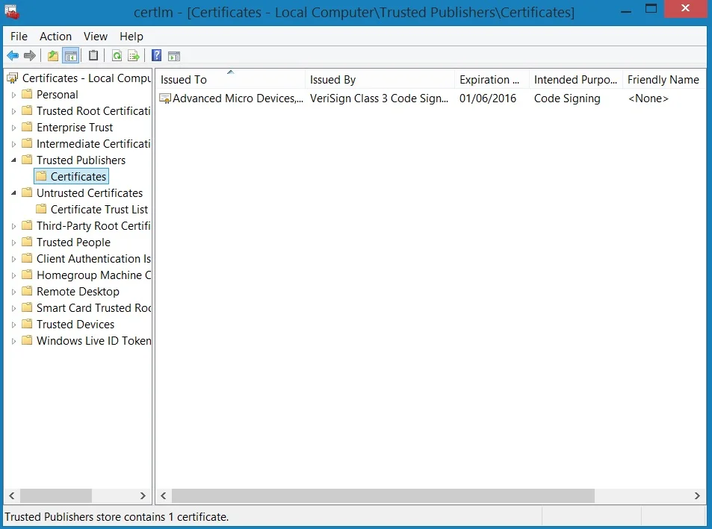Click the certificate list's left scroll arrow
This screenshot has width=712, height=529.
click(164, 495)
